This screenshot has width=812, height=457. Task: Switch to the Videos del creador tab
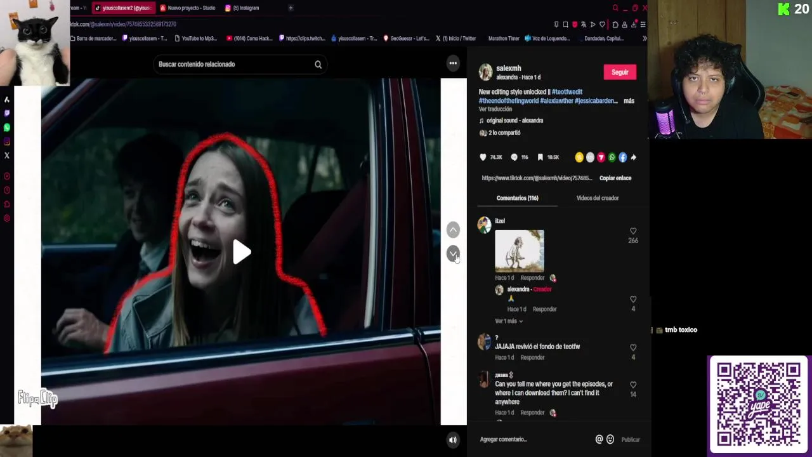click(x=598, y=198)
